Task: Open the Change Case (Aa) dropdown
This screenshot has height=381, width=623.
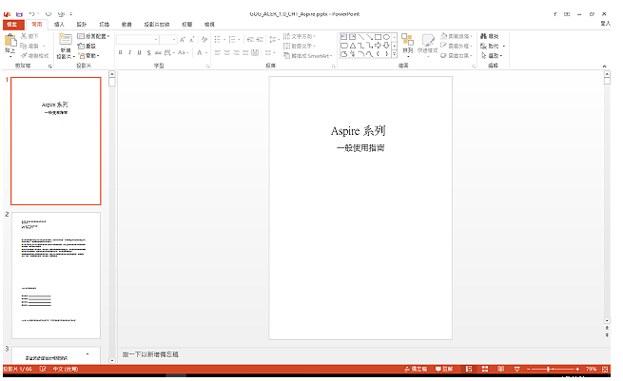Action: click(x=184, y=52)
